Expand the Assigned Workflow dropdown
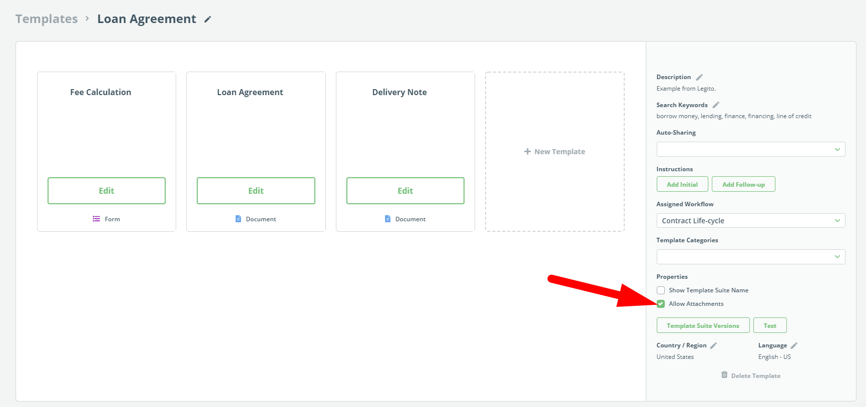 coord(750,221)
